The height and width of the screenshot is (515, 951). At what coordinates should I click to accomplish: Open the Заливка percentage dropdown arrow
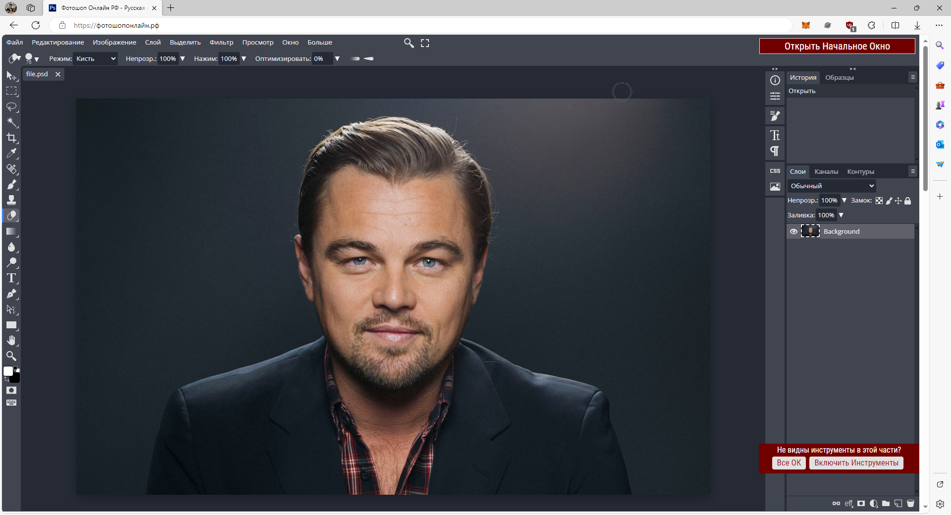pos(841,215)
